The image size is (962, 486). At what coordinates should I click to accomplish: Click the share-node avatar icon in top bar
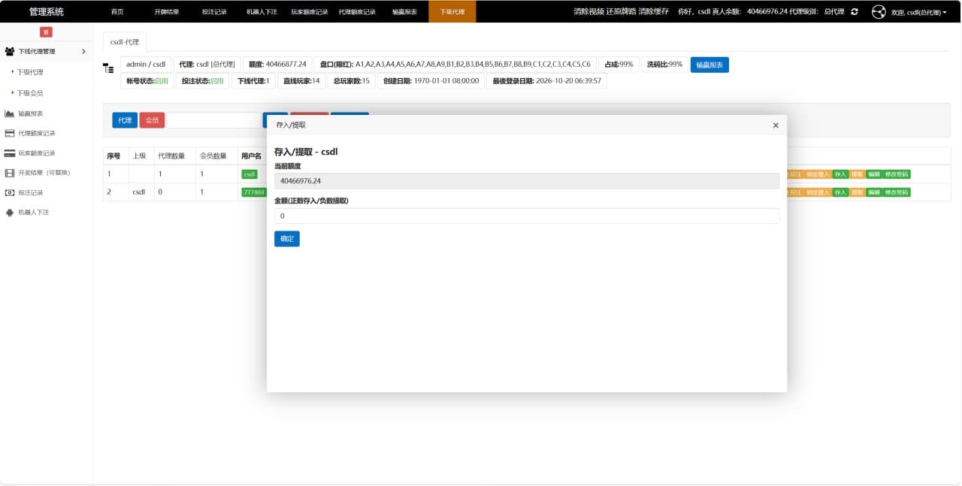click(x=879, y=12)
